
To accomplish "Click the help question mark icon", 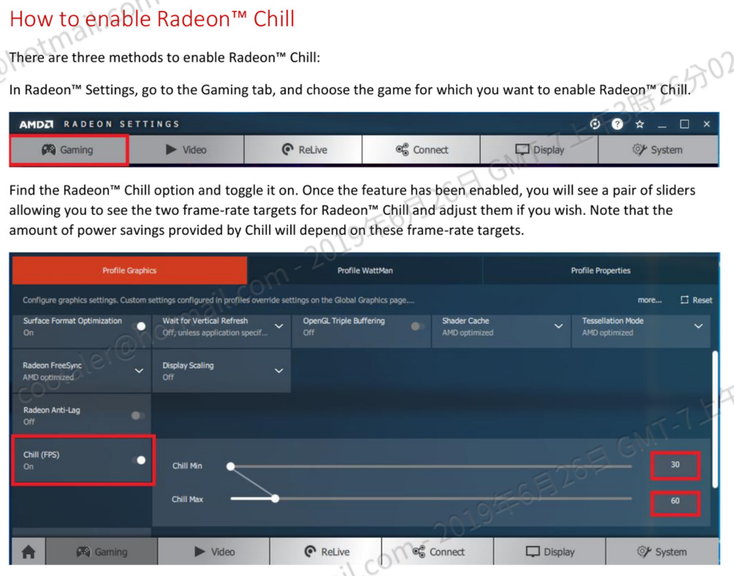I will coord(617,124).
